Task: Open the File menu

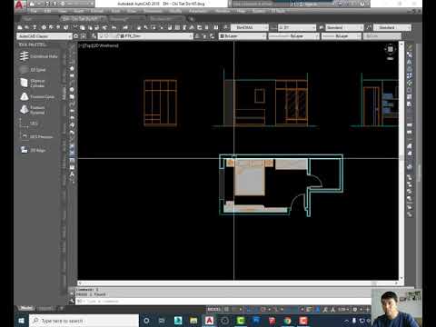Action: coord(34,11)
